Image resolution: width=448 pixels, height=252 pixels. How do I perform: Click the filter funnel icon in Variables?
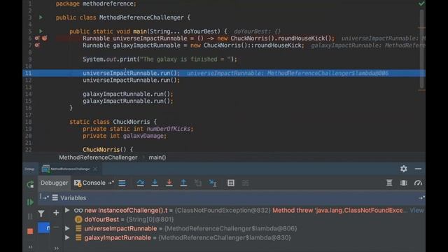(41, 213)
